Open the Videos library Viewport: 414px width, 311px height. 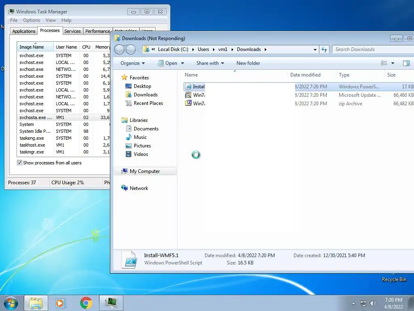(x=141, y=154)
